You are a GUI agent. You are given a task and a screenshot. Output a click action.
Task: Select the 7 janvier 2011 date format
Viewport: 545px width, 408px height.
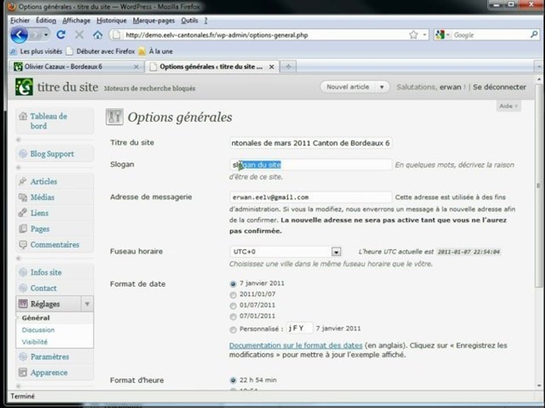point(233,284)
